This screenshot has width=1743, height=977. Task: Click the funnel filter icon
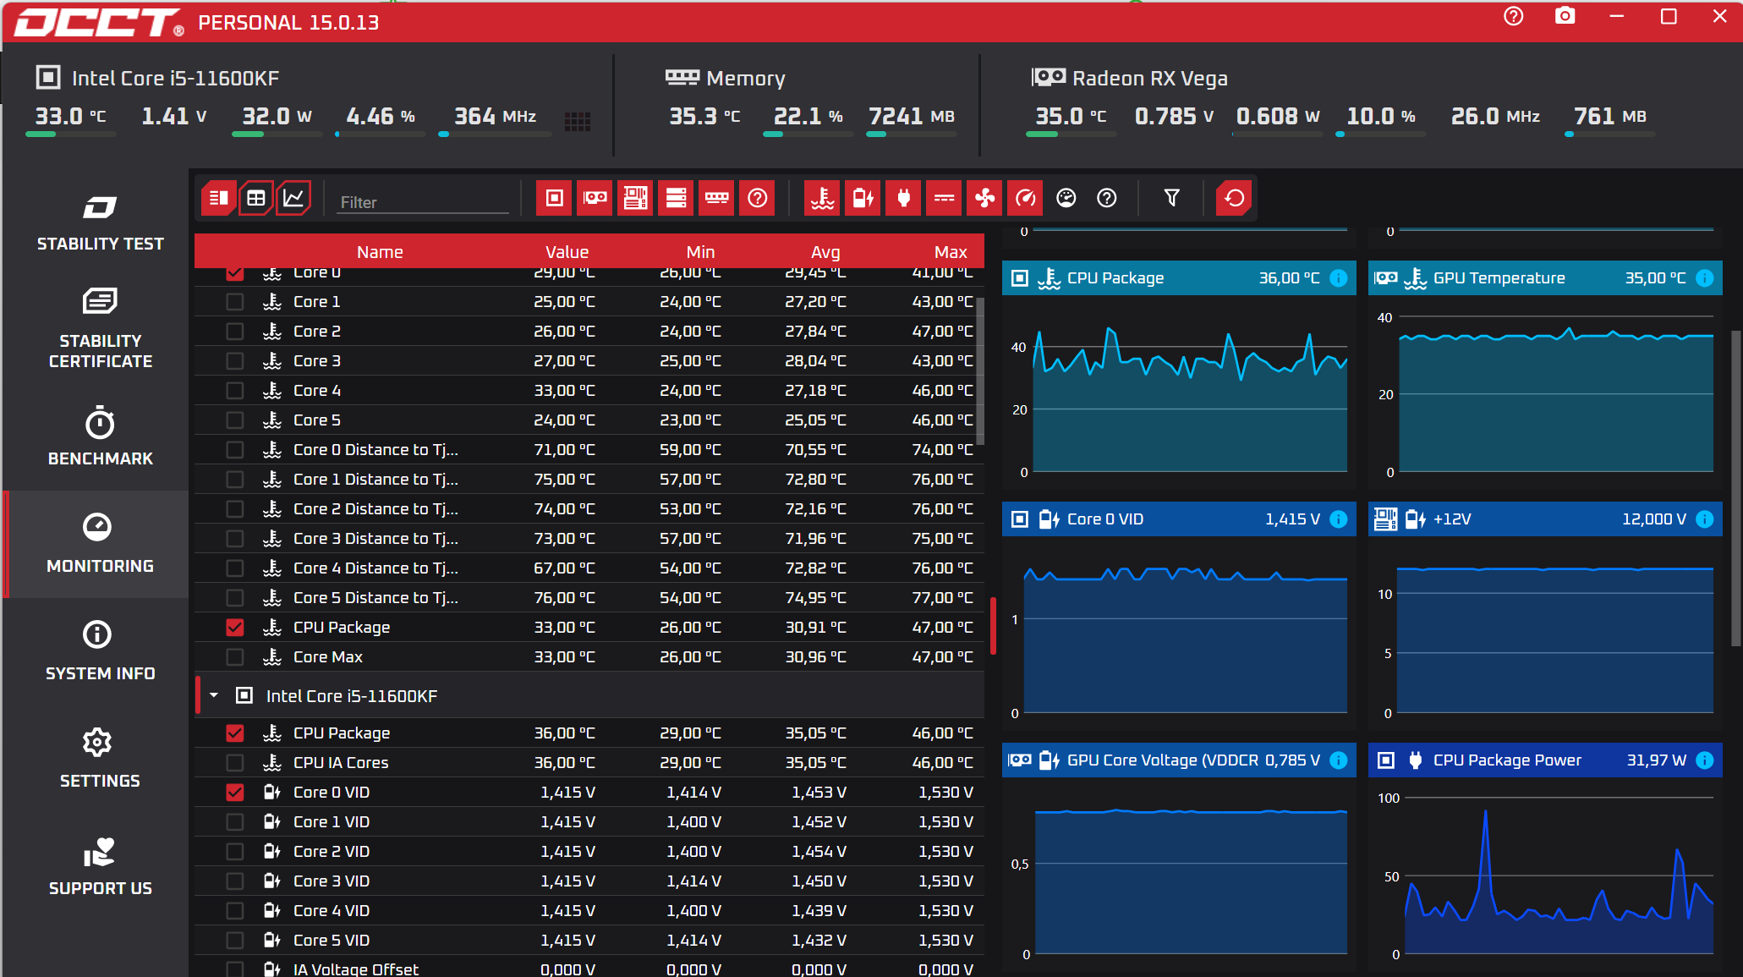coord(1171,198)
